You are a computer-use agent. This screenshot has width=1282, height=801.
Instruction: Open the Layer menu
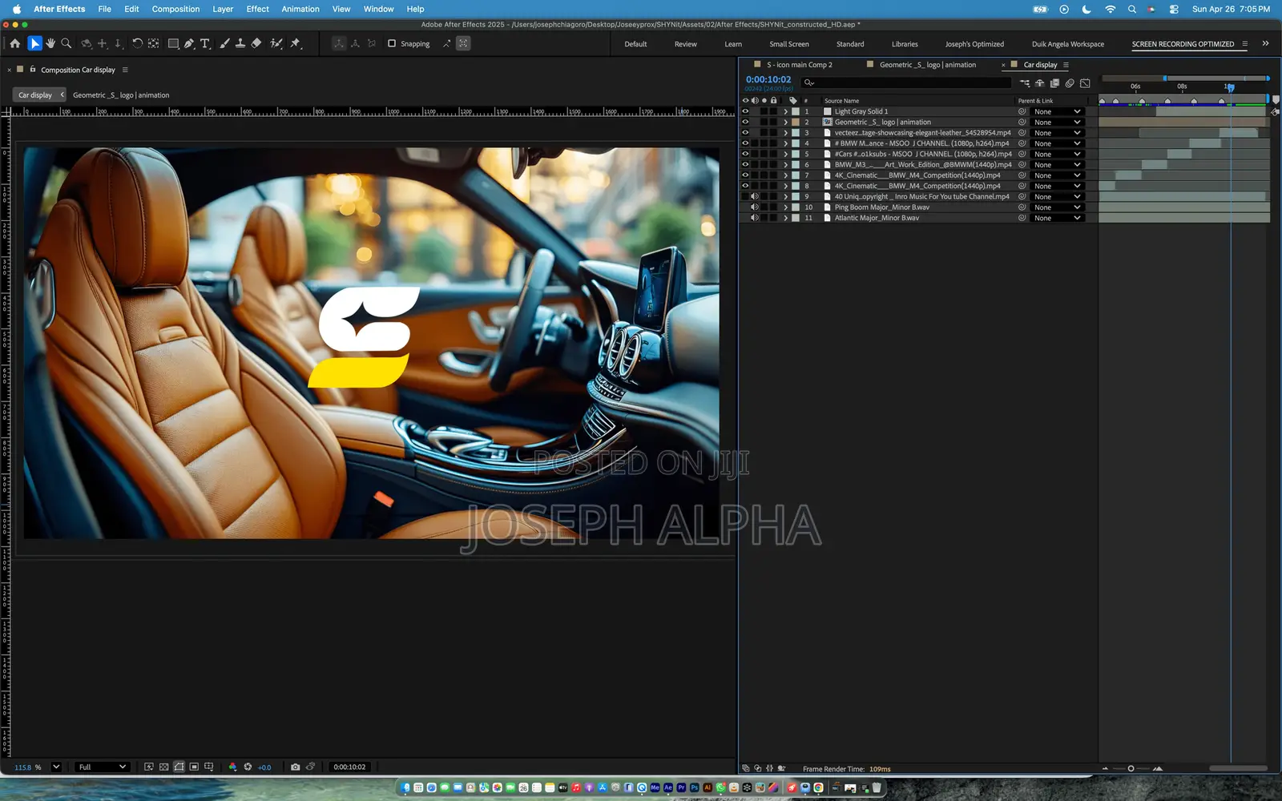(223, 9)
